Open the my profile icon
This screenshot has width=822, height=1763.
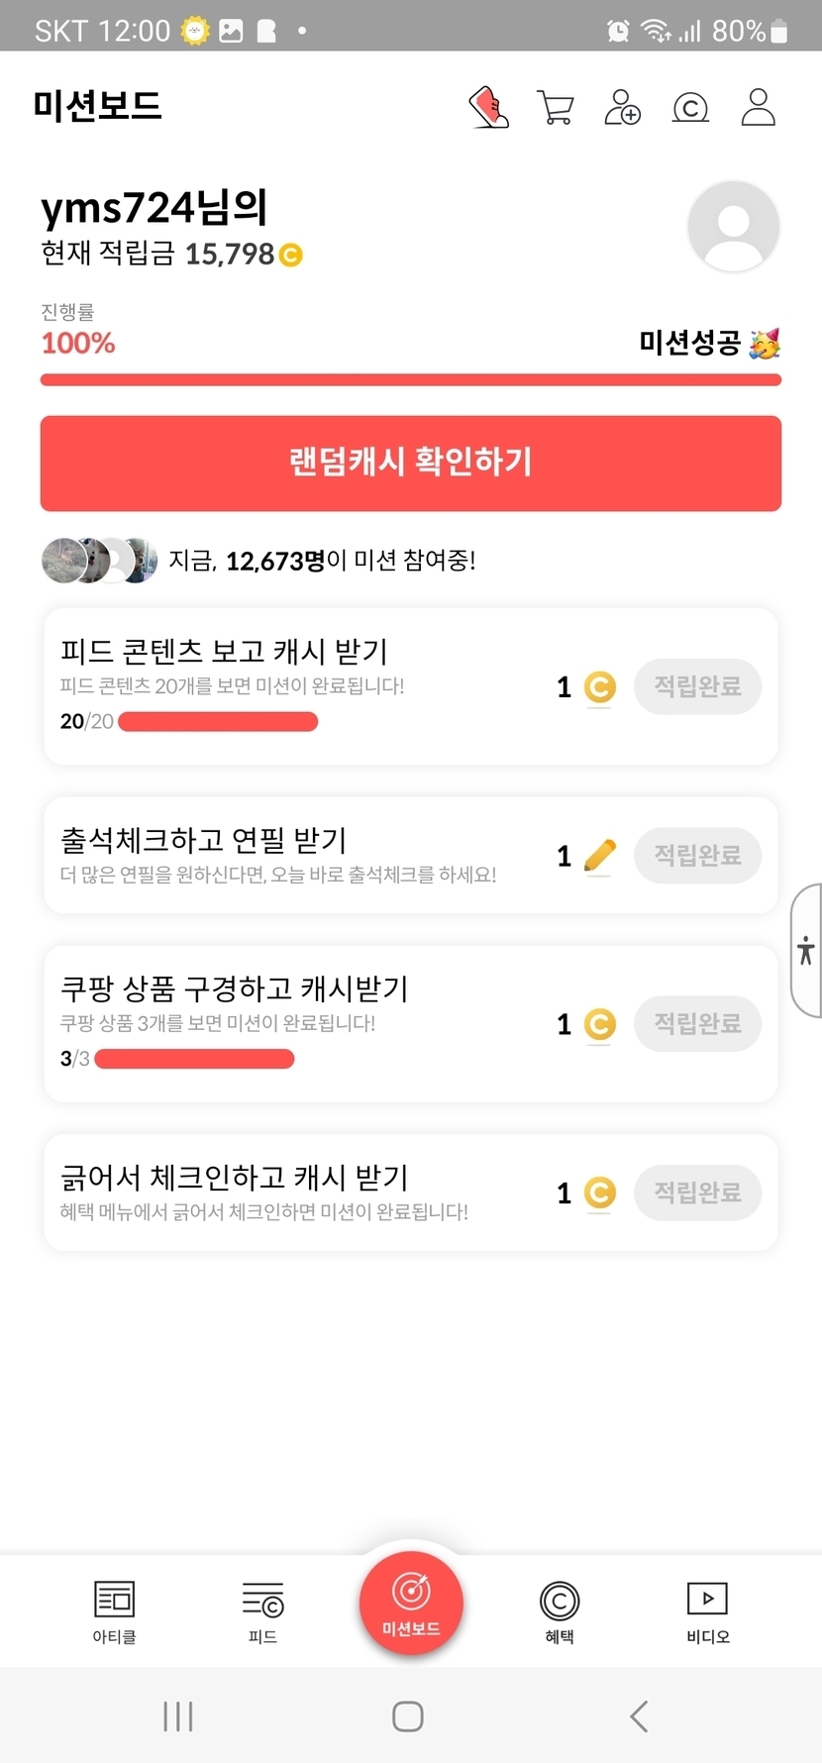[758, 108]
